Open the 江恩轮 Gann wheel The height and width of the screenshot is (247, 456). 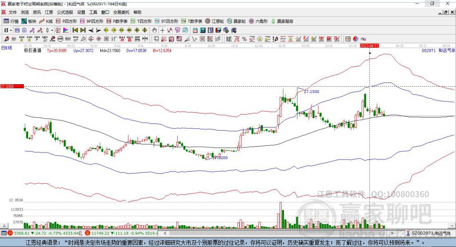[215, 21]
